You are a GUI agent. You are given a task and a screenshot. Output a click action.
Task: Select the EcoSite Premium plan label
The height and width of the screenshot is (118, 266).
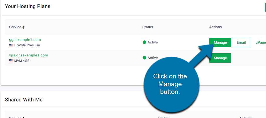(27, 45)
